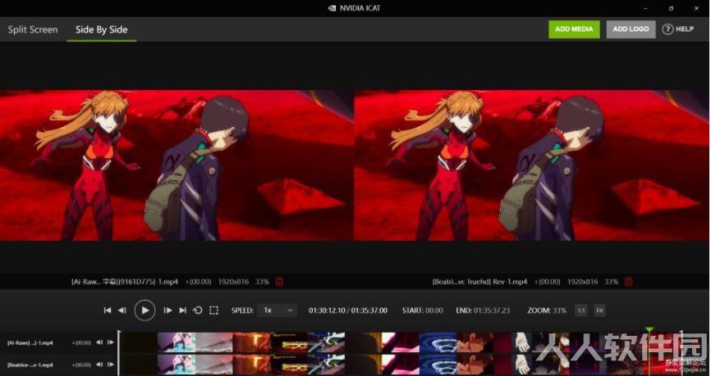
Task: Minimize the NVIDIA ICAT window
Action: (x=645, y=8)
